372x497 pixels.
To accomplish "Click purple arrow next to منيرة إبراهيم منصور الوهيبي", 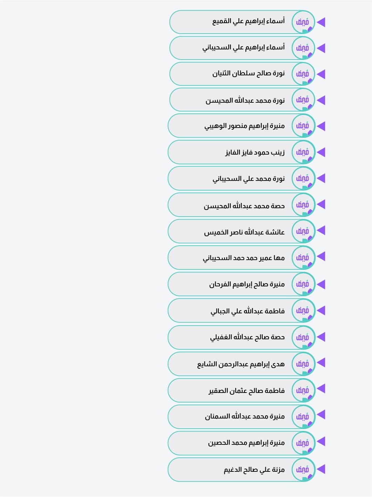I will coord(321,126).
